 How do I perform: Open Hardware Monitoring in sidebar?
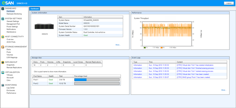(x=14, y=14)
